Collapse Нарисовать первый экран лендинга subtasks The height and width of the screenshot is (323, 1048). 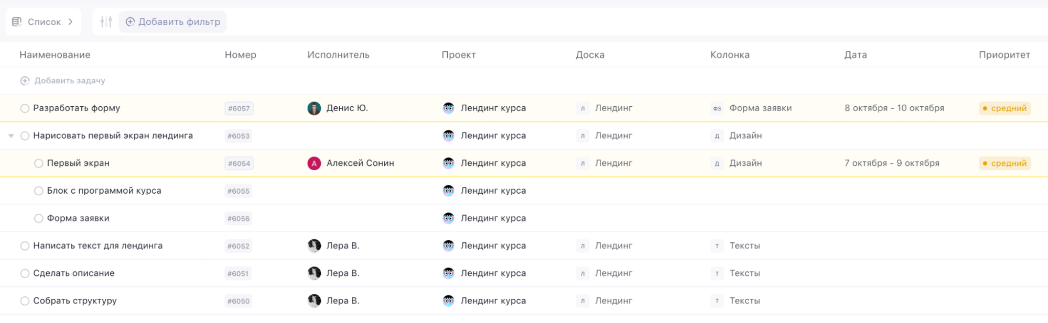click(x=11, y=136)
